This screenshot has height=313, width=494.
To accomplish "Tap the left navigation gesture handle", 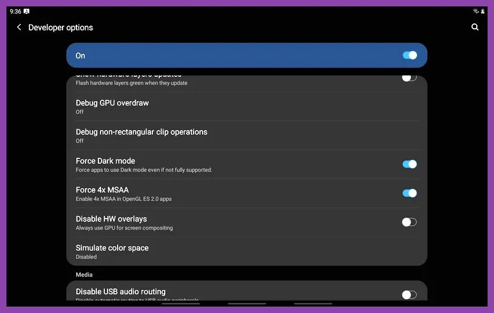I will tap(181, 304).
